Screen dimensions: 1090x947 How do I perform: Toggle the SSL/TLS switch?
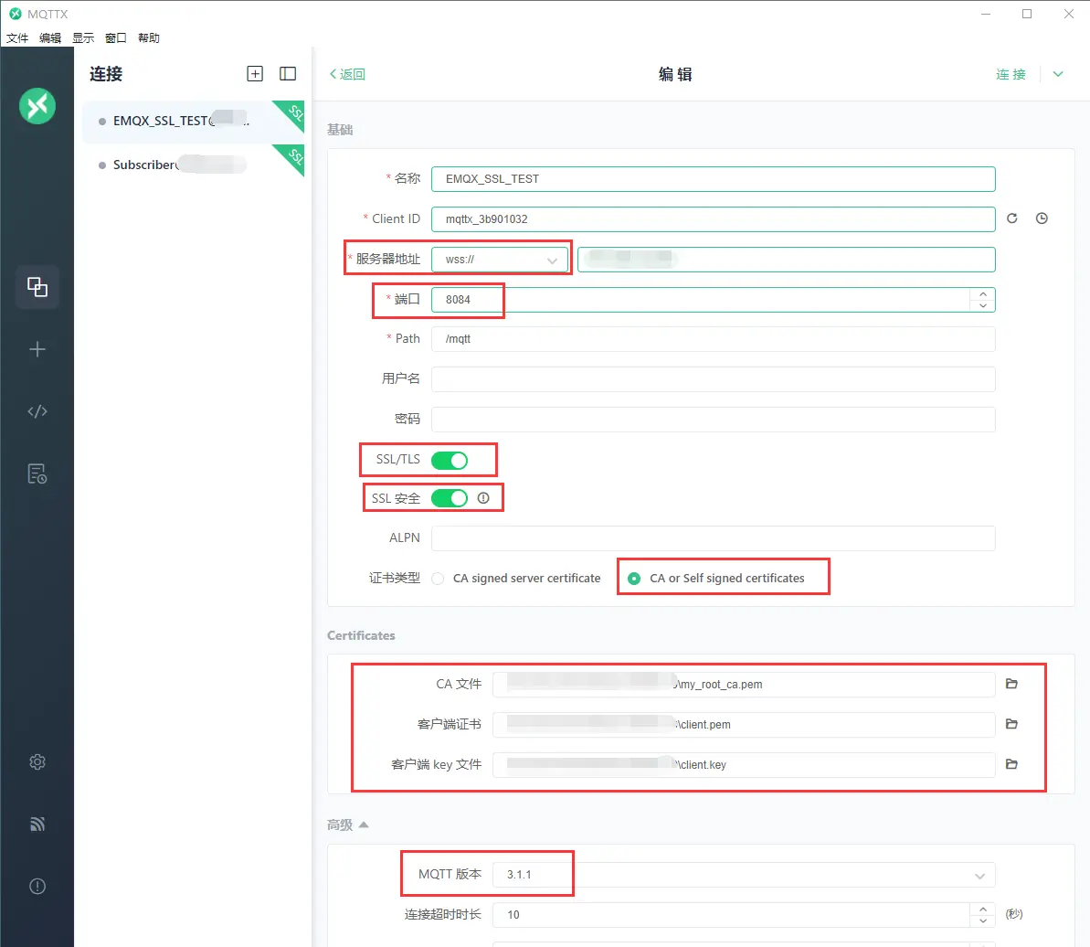pos(450,461)
